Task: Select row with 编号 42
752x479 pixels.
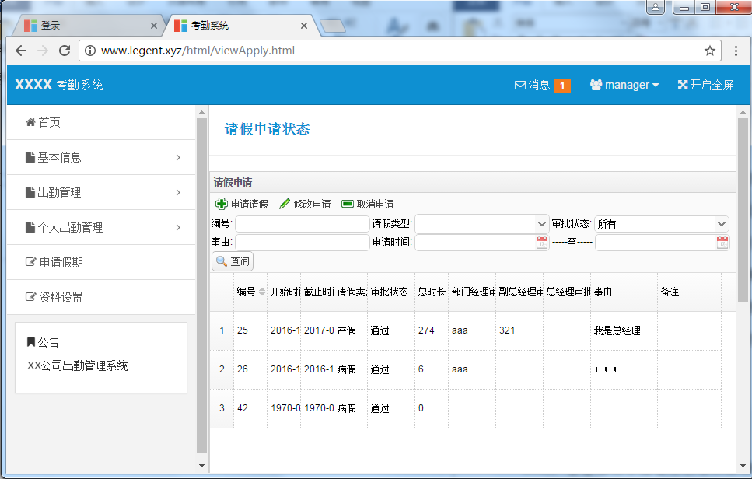Action: coord(465,408)
